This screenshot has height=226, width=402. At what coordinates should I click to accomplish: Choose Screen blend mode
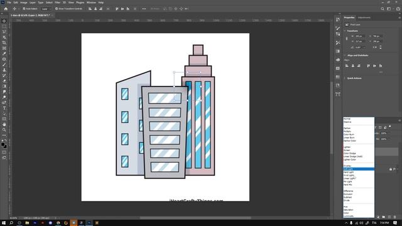click(359, 150)
